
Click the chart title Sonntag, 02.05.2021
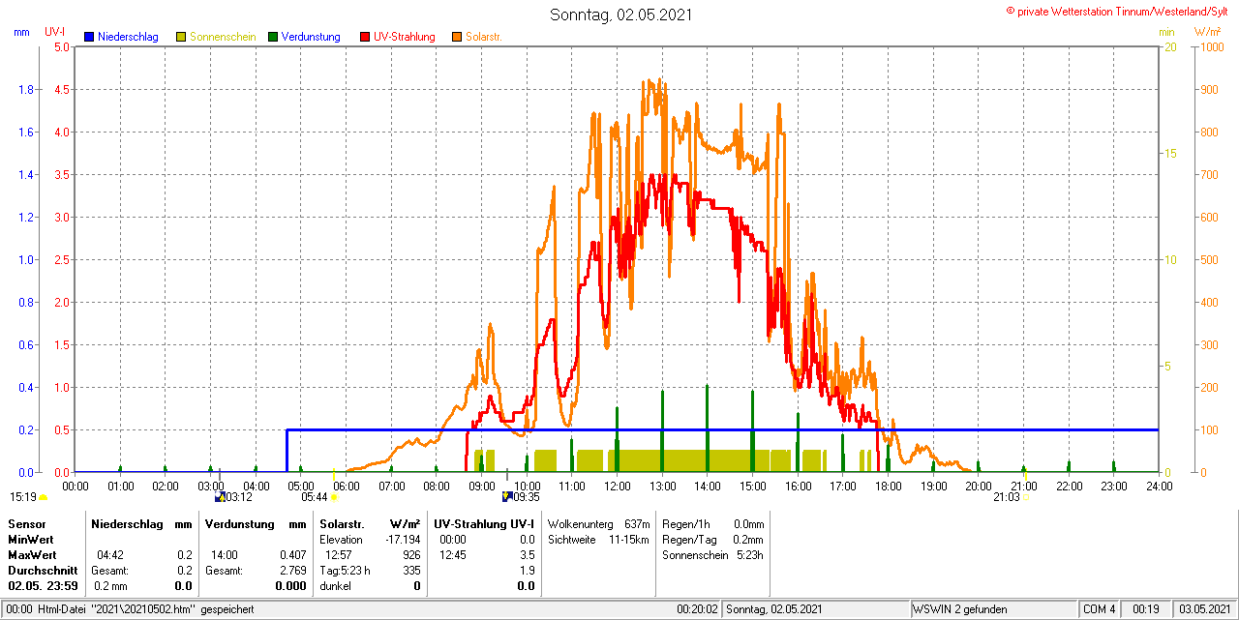point(621,15)
